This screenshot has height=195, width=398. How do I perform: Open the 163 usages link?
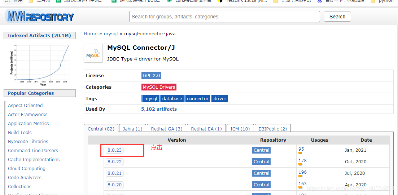pyautogui.click(x=303, y=184)
